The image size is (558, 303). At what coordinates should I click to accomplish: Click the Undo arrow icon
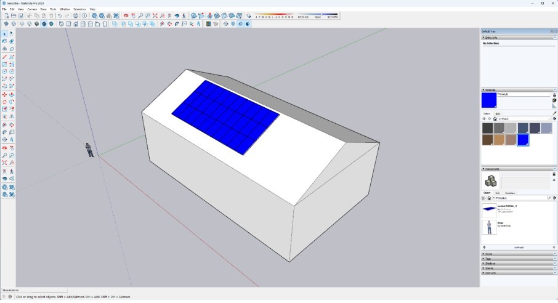click(x=60, y=15)
